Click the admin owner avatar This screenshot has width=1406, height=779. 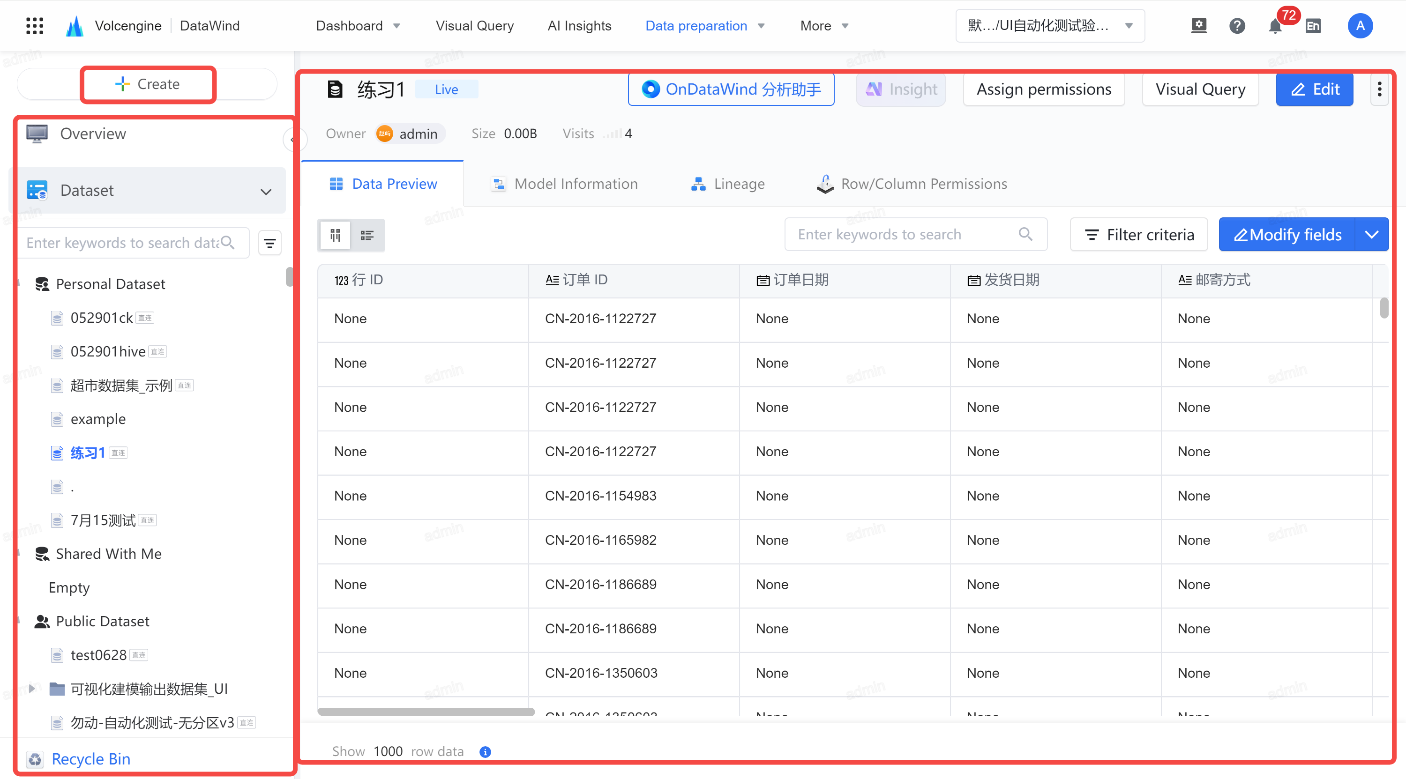384,134
